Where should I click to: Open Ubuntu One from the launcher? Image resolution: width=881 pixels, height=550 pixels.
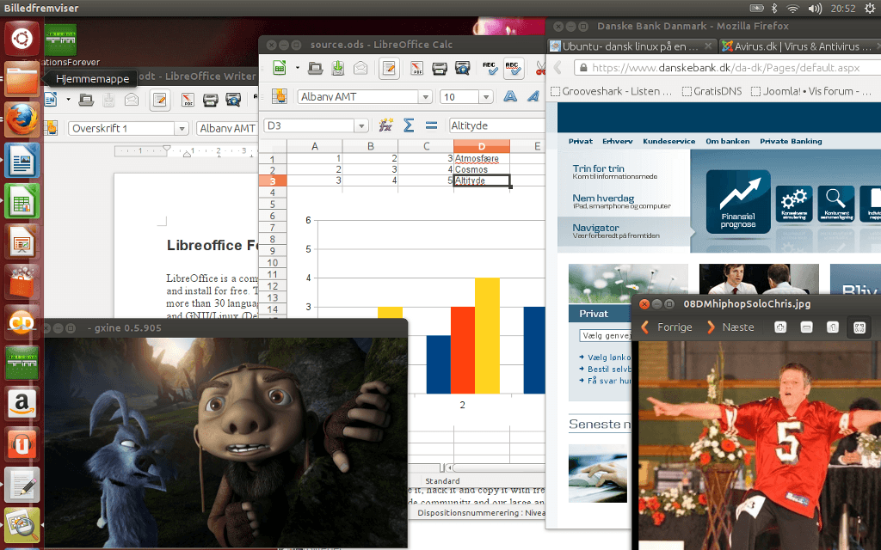click(x=22, y=443)
